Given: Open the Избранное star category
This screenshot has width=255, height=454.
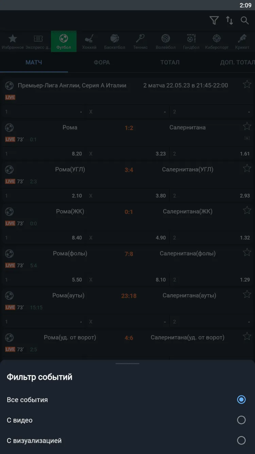Looking at the screenshot, I should click(13, 41).
